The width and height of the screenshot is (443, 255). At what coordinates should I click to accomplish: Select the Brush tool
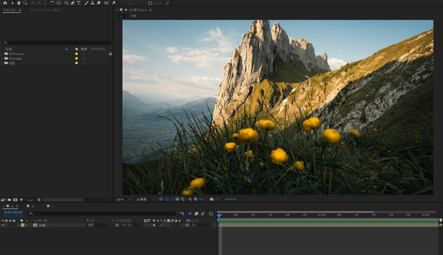87,3
